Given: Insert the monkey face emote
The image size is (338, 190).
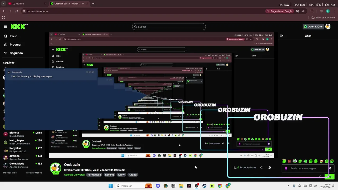Looking at the screenshot, I should pyautogui.click(x=321, y=161).
